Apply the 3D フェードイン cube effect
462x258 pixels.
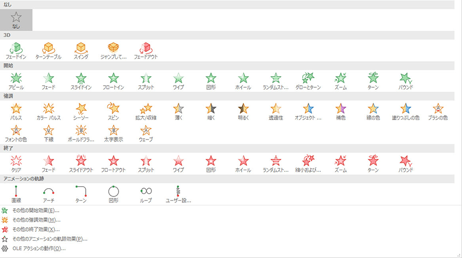[16, 51]
